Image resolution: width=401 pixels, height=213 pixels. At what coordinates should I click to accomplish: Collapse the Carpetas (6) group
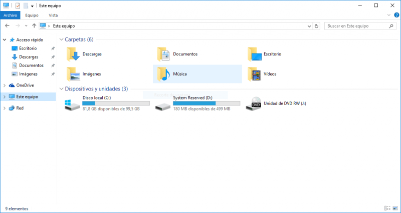pos(61,39)
